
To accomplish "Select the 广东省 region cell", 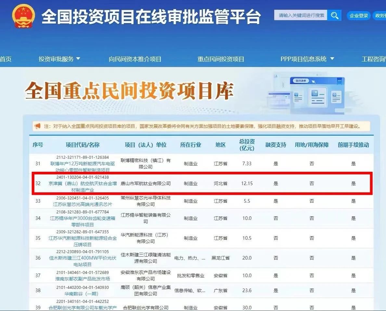I will tap(221, 290).
